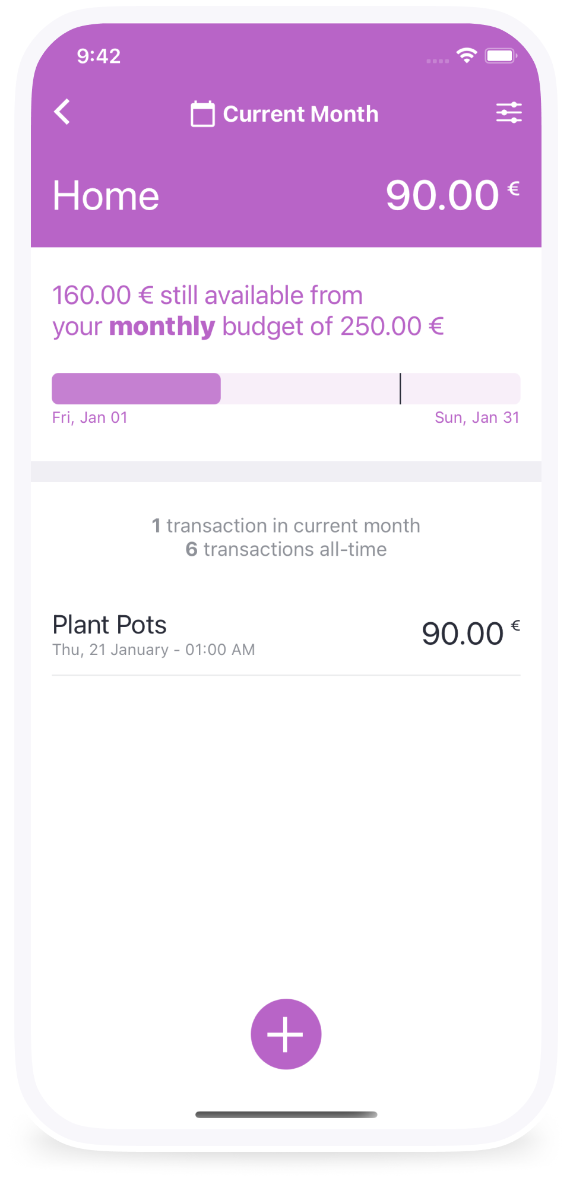The image size is (570, 1178).
Task: Tap the cellular signal dots
Action: pyautogui.click(x=438, y=61)
